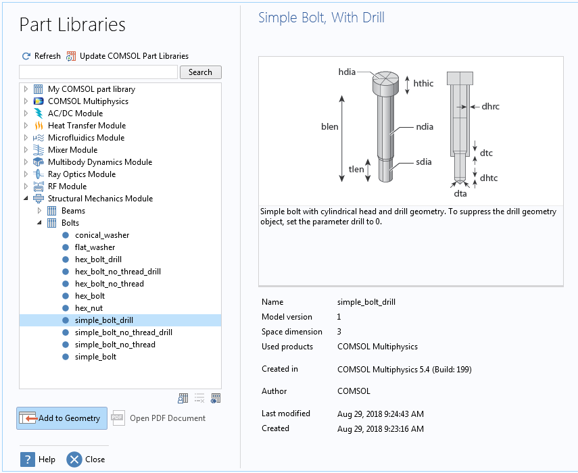Collapse the Bolts folder

(39, 223)
